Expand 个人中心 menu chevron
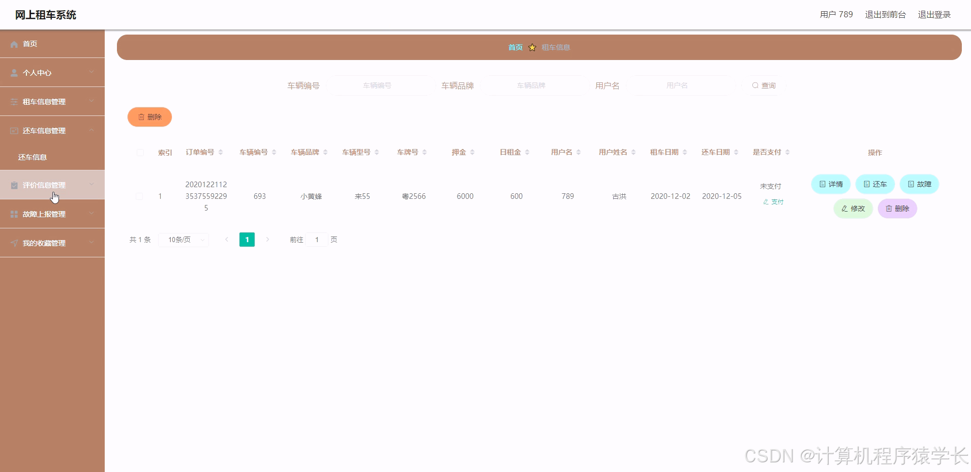The width and height of the screenshot is (971, 472). click(92, 72)
